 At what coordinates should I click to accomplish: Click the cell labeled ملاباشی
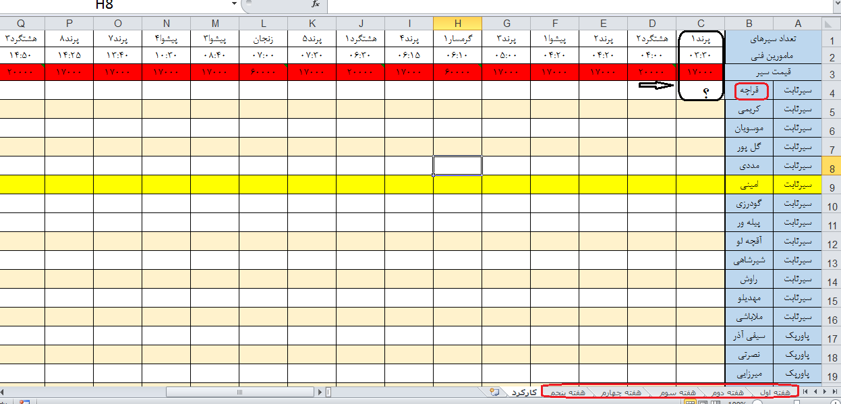(750, 316)
